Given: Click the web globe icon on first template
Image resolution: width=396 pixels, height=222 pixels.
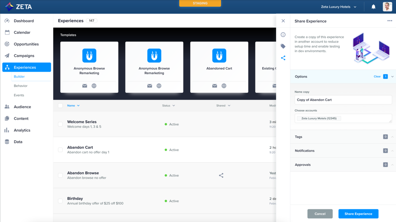Looking at the screenshot, I should [x=94, y=86].
